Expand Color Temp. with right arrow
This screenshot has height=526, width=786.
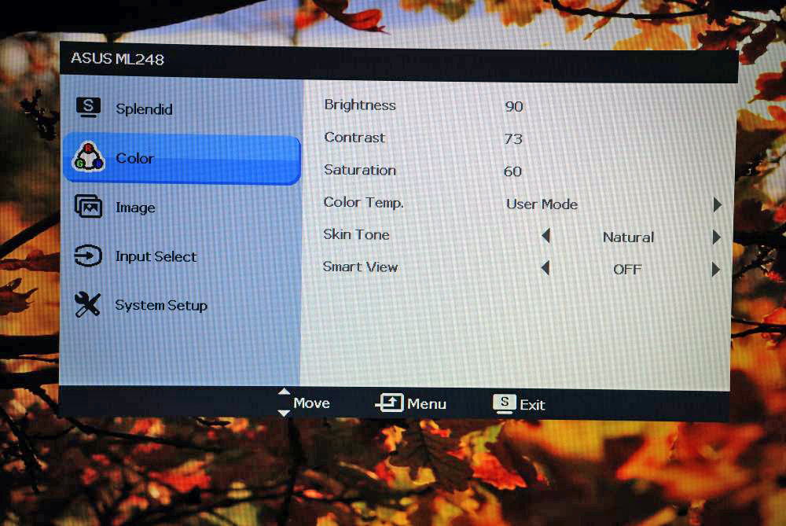tap(717, 204)
